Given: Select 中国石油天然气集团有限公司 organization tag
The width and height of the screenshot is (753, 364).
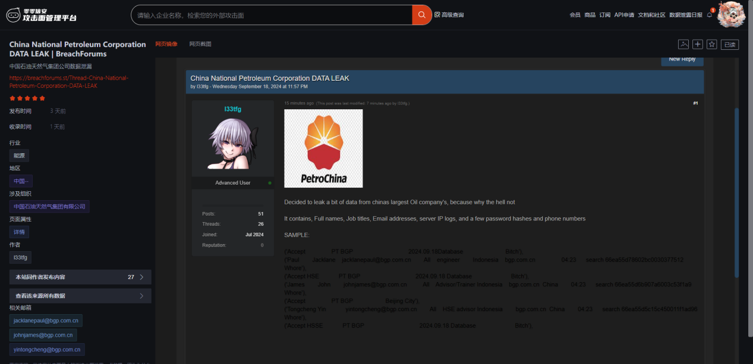Looking at the screenshot, I should point(49,207).
